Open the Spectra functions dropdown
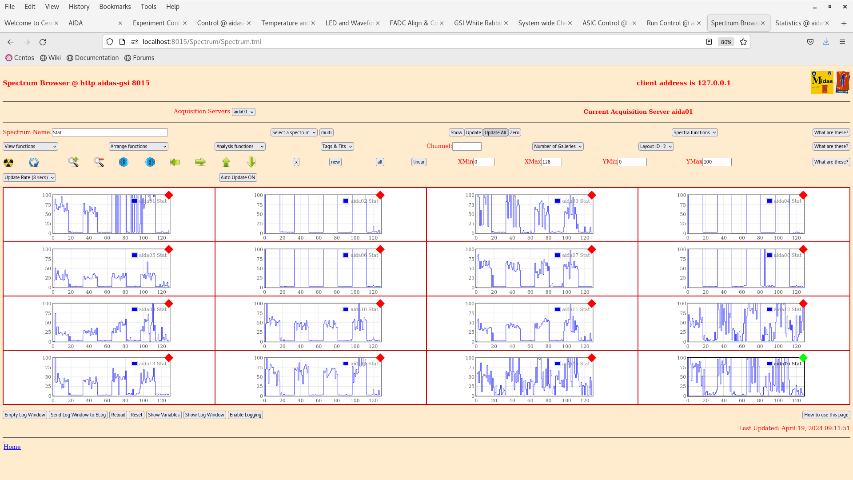Image resolution: width=853 pixels, height=480 pixels. tap(694, 132)
